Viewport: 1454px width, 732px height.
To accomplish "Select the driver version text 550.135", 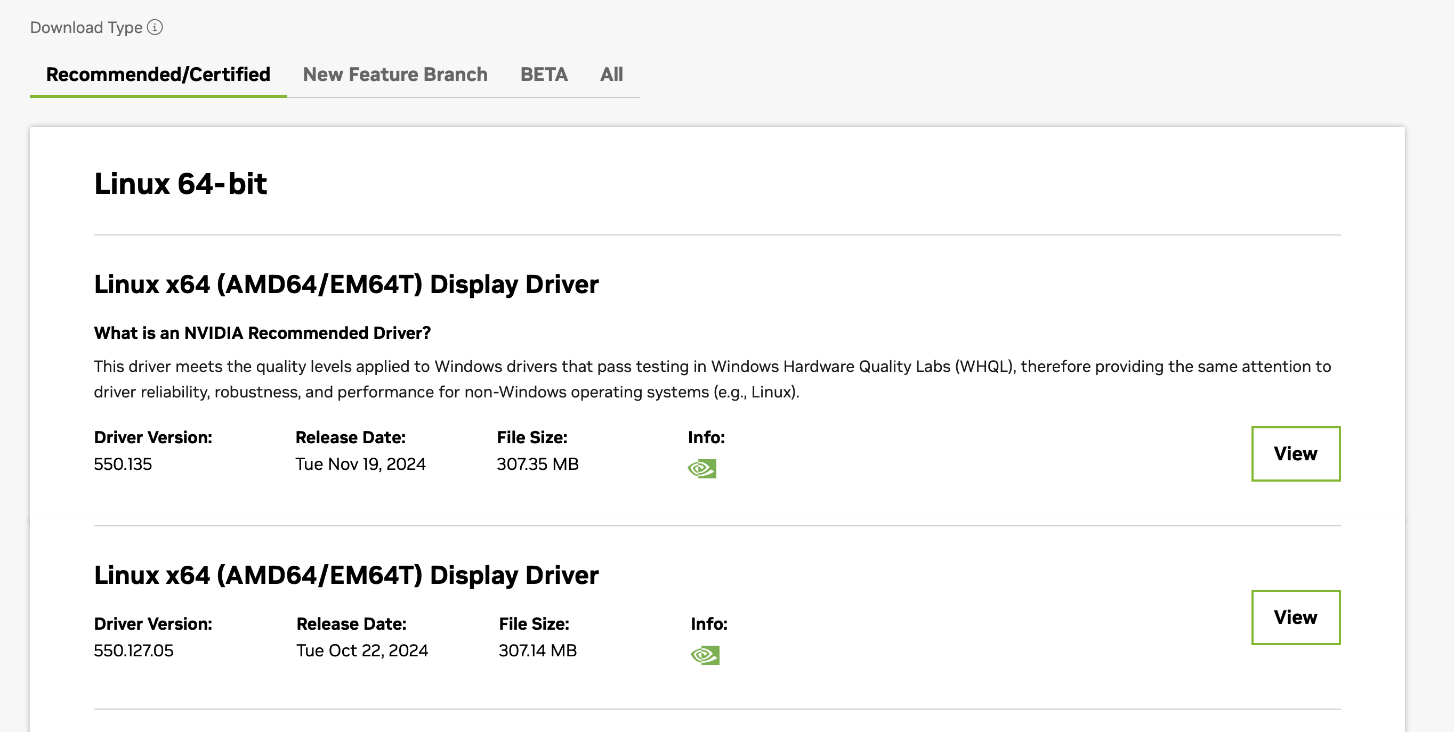I will 123,464.
